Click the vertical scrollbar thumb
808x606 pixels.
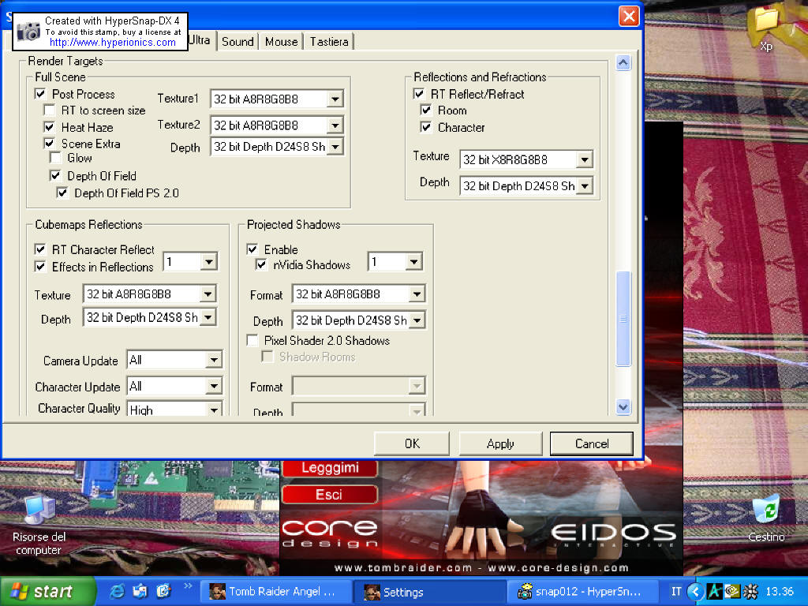(623, 319)
